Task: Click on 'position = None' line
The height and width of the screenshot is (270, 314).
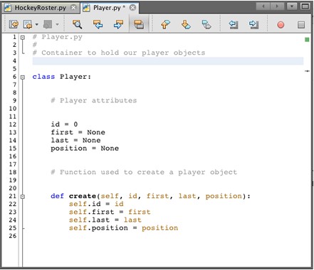Action: click(85, 148)
